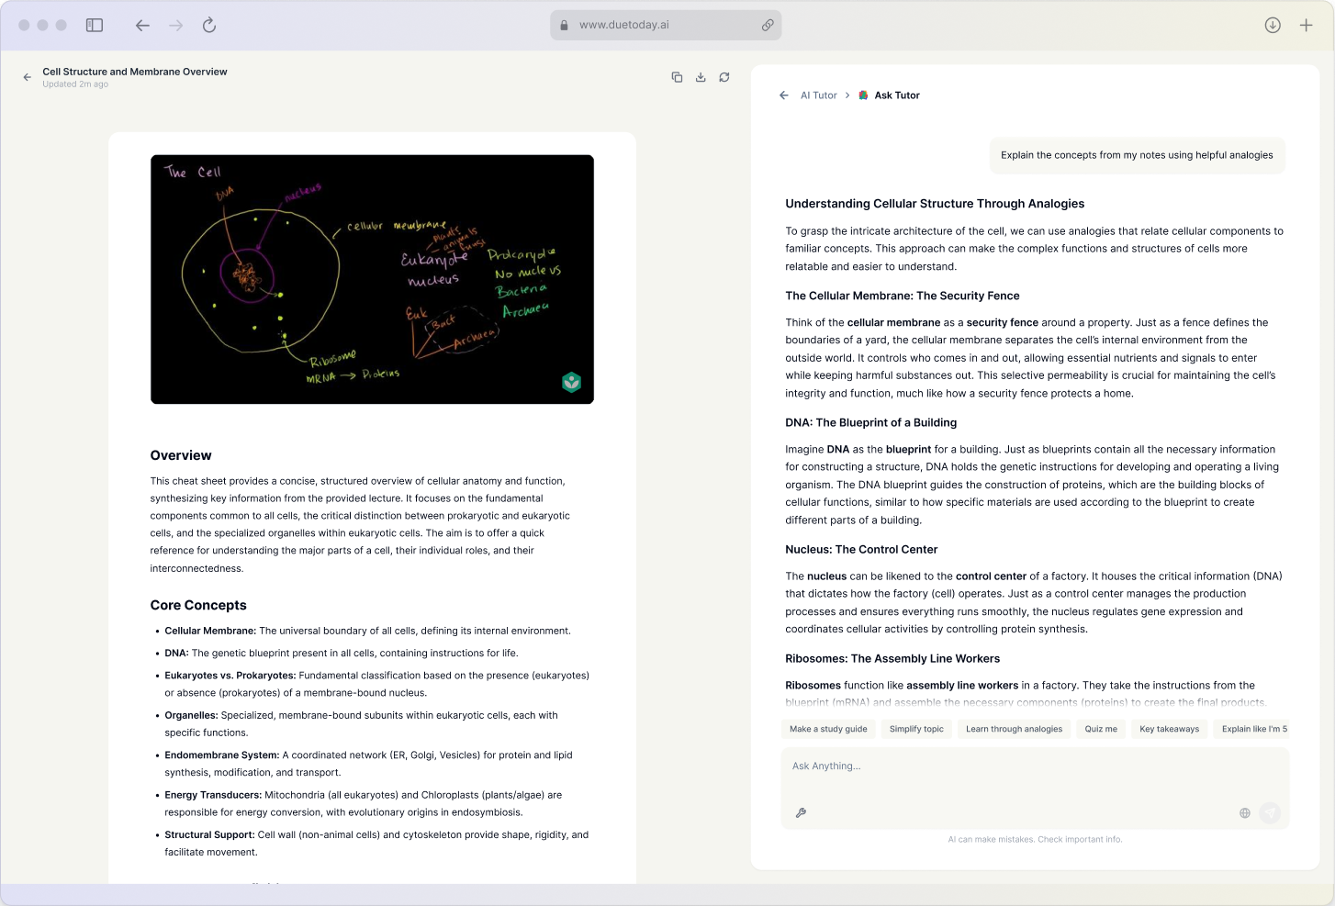The image size is (1335, 906).
Task: Enable web search with the globe icon
Action: pos(1244,812)
